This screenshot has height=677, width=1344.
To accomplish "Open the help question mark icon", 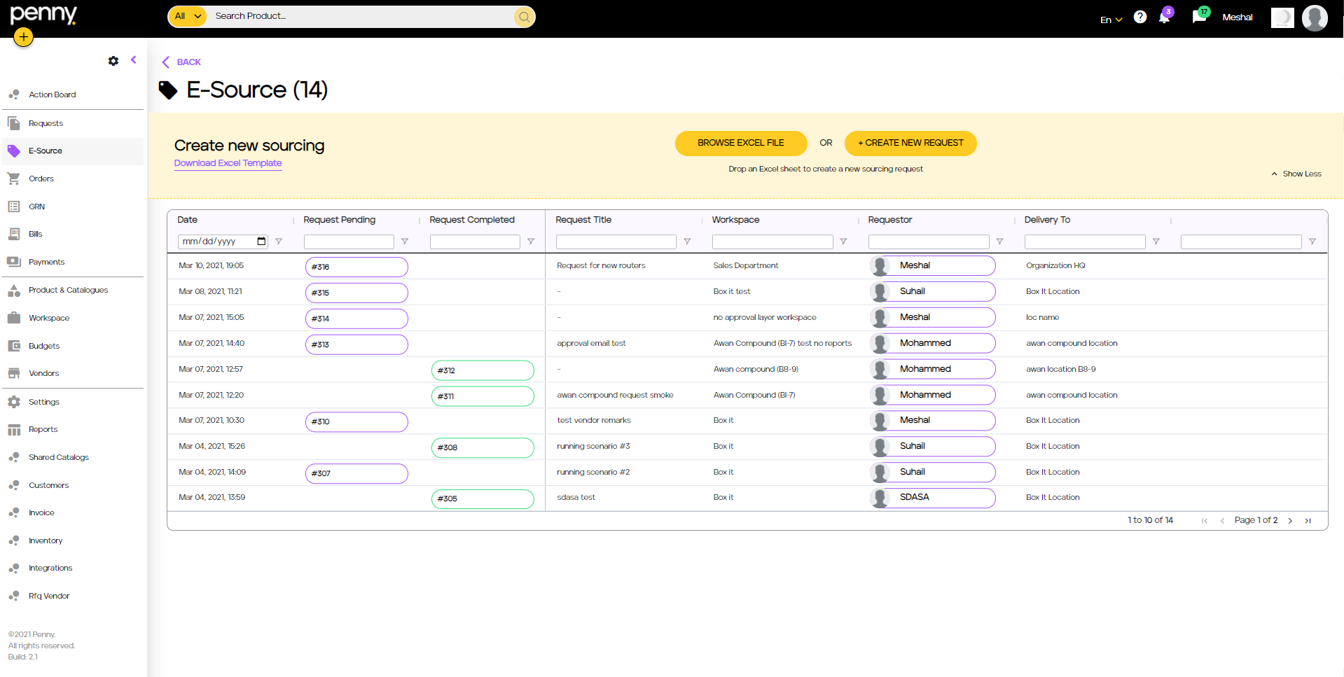I will (x=1140, y=17).
